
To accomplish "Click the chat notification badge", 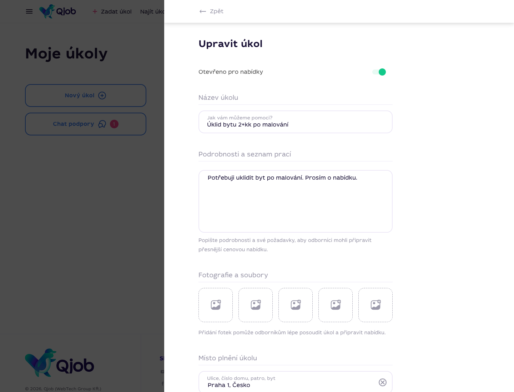I will pos(114,124).
